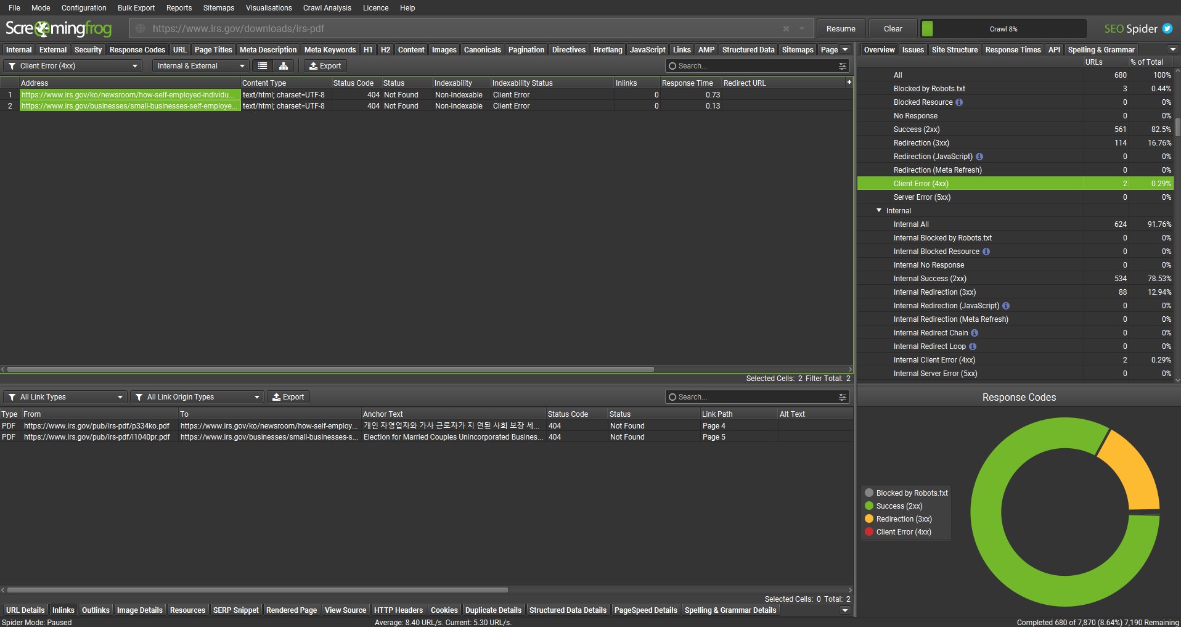This screenshot has width=1181, height=627.
Task: Open All Link Types dropdown
Action: click(x=65, y=397)
